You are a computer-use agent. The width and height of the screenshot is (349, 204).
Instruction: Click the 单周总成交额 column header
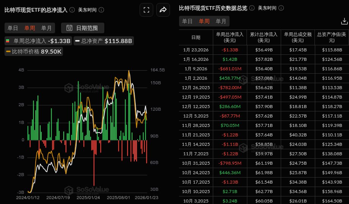pos(297,37)
